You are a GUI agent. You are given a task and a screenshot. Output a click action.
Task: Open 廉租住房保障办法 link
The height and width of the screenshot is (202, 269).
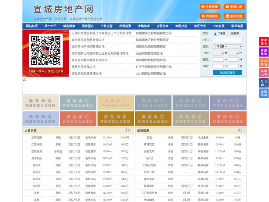pos(84,67)
